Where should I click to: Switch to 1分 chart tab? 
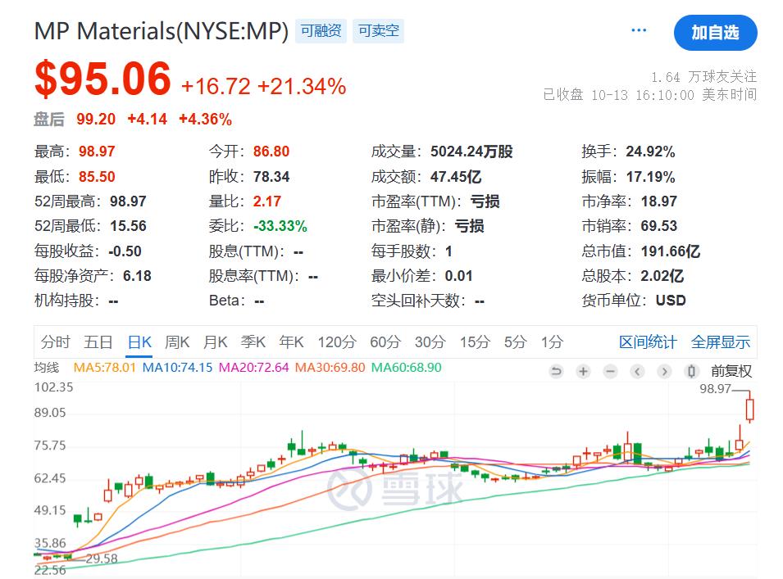click(552, 342)
